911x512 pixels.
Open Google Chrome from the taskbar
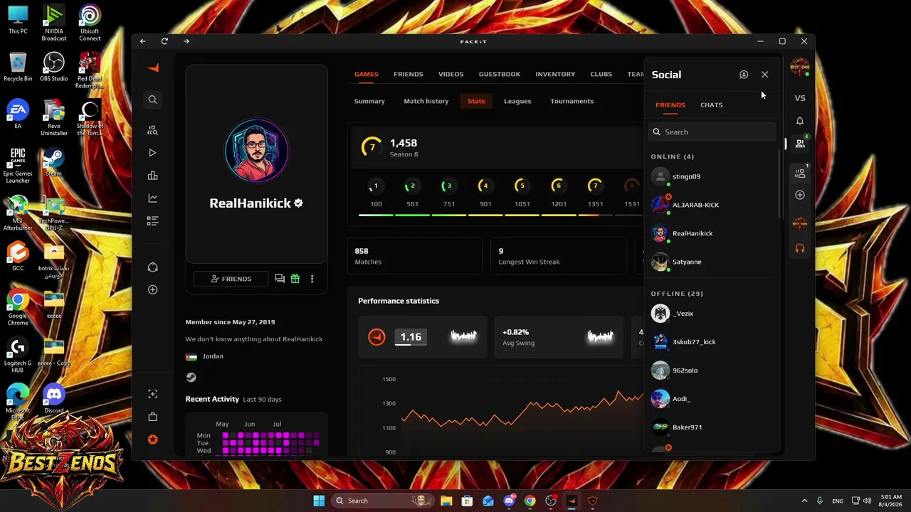click(530, 501)
